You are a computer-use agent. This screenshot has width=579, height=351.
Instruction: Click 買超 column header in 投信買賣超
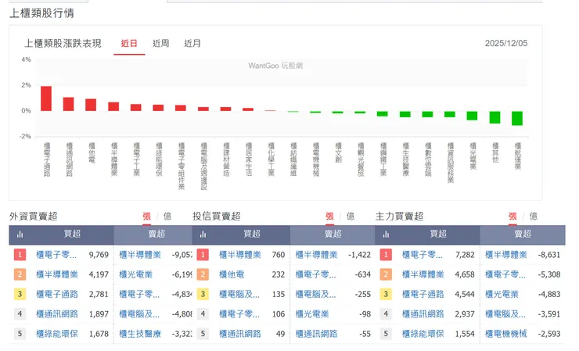point(252,234)
